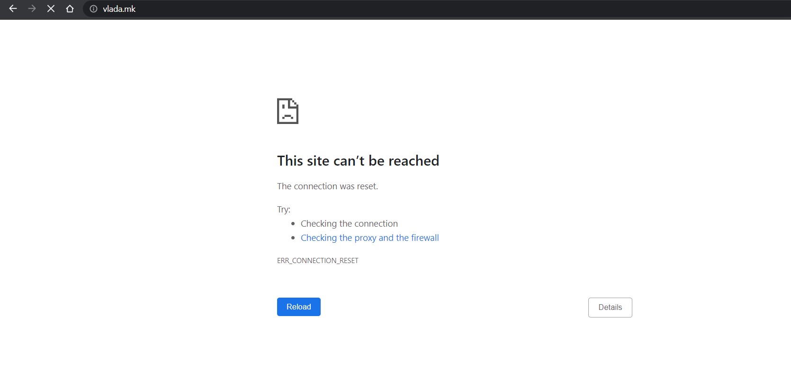Open 'Checking the proxy and the firewall' link
The height and width of the screenshot is (388, 791).
point(369,238)
